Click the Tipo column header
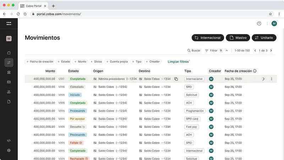 pyautogui.click(x=188, y=71)
